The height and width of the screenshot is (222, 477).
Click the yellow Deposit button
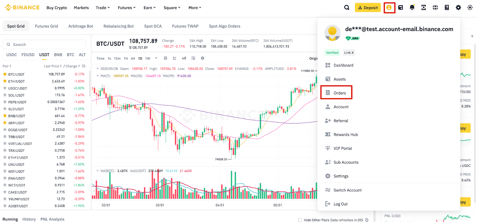(x=368, y=8)
